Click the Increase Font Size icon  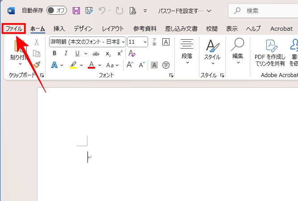point(130,65)
